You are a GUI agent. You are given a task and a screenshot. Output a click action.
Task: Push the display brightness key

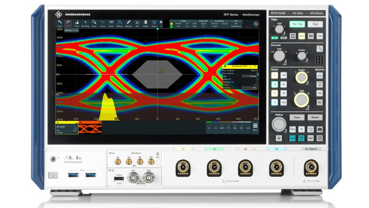point(279,138)
